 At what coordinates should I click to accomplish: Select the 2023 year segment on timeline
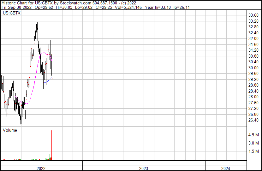tap(144, 168)
